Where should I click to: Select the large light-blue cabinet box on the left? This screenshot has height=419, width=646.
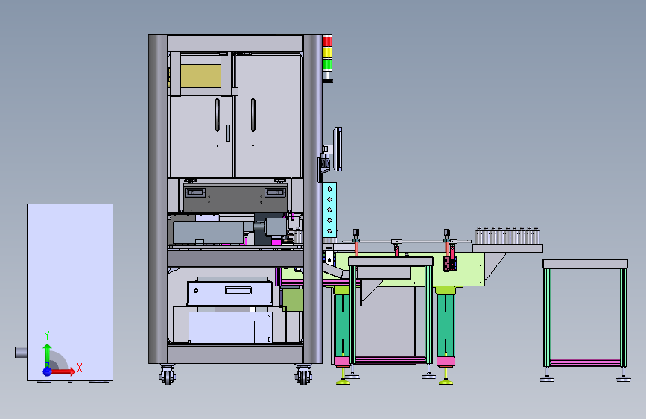coord(70,292)
